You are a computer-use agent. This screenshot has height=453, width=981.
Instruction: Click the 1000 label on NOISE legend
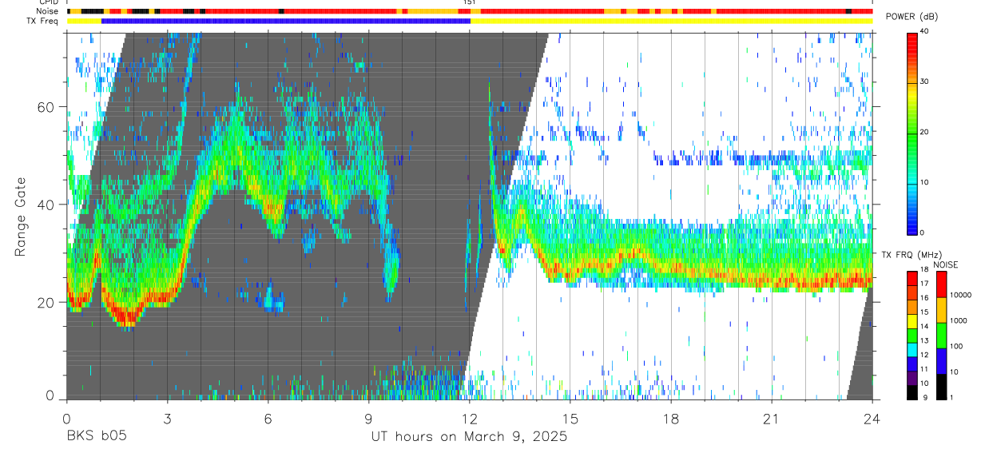click(959, 322)
